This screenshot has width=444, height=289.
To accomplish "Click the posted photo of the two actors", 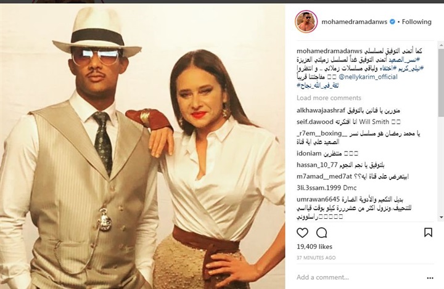I will [142, 146].
